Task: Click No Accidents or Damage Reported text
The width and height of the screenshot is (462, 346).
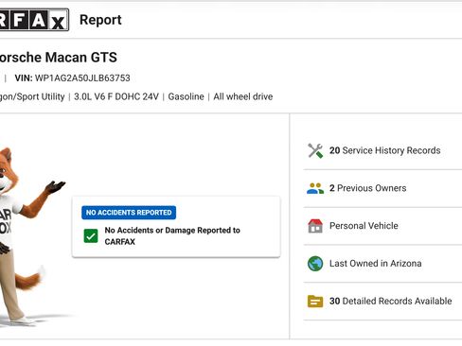Action: [172, 236]
